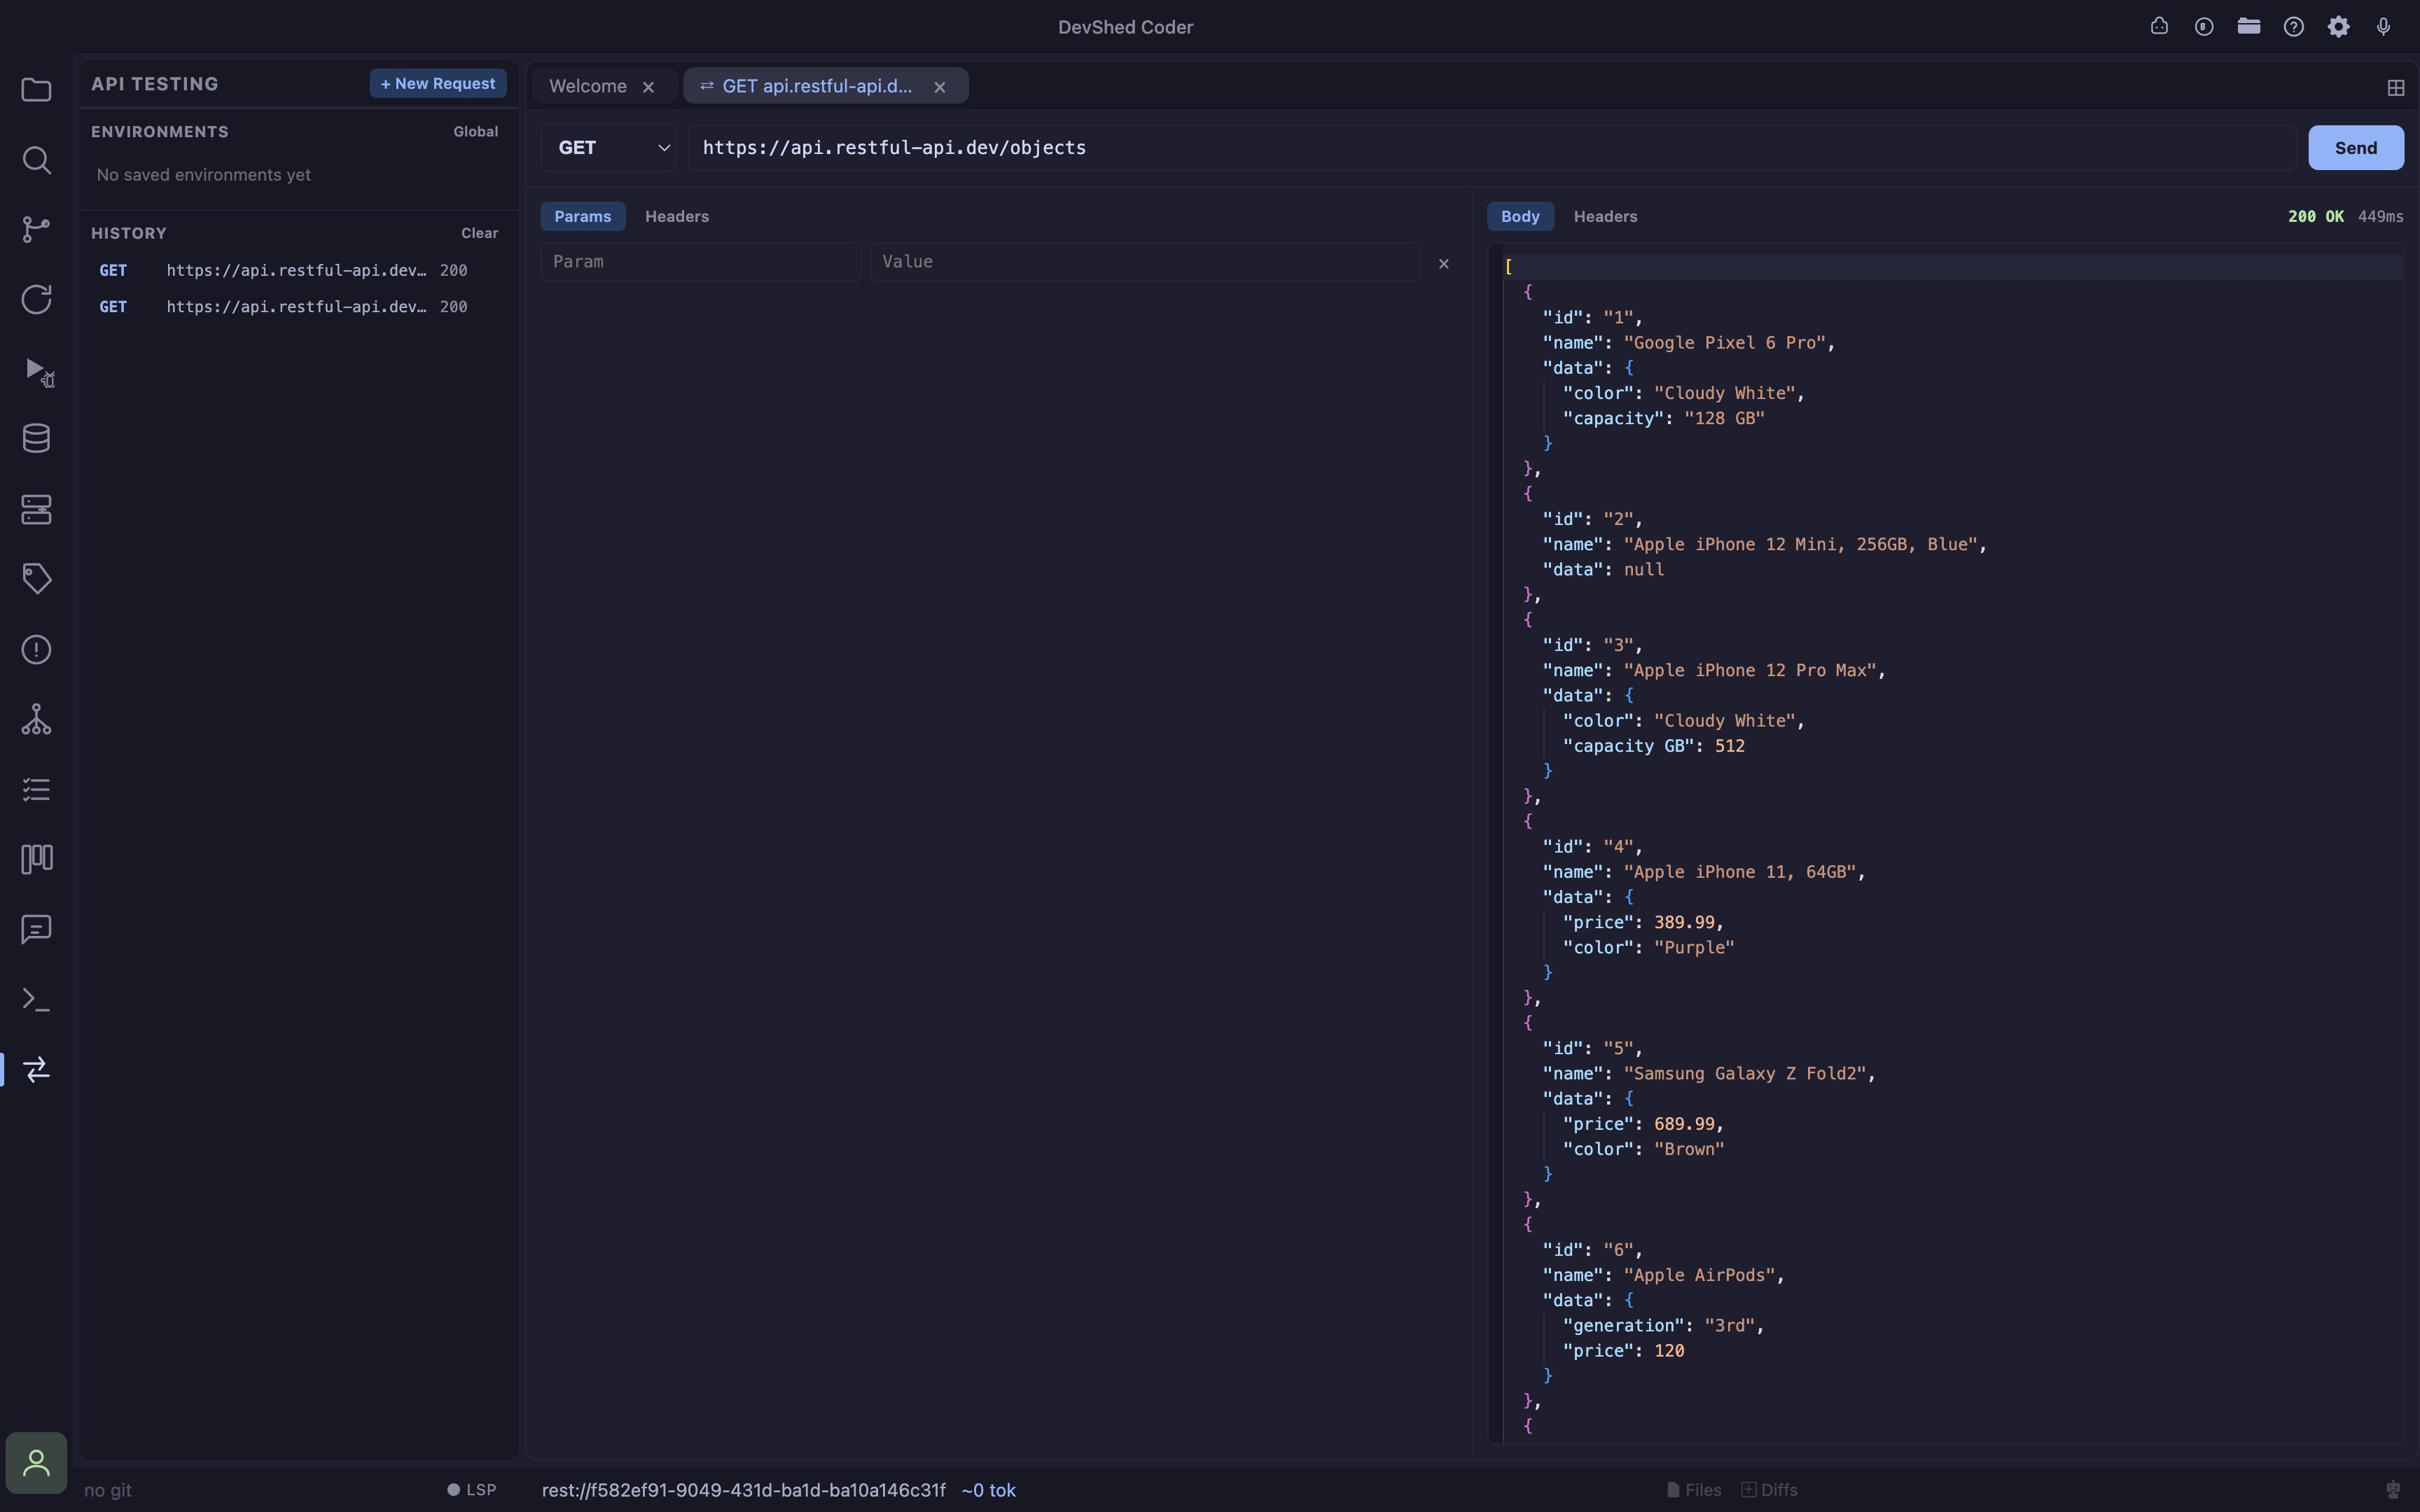Open the HTTP method GET dropdown
Screen dimensions: 2420x1512
[608, 147]
